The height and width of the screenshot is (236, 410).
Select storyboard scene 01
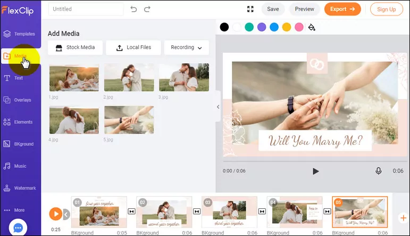pyautogui.click(x=99, y=212)
